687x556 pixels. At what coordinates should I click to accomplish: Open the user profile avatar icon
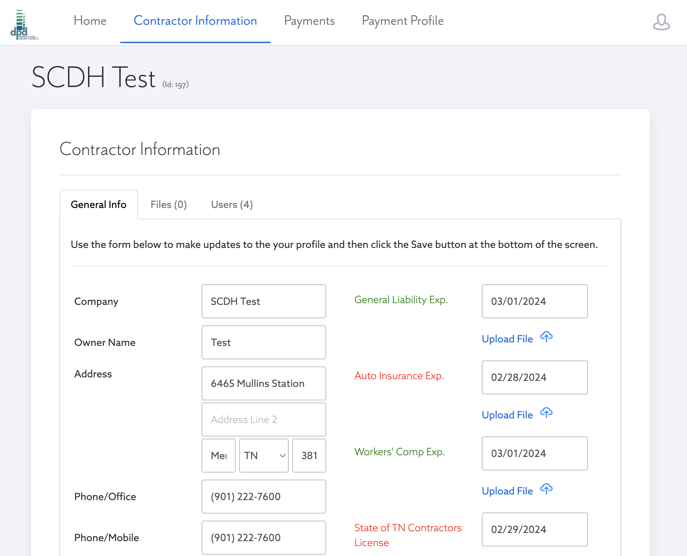(661, 22)
